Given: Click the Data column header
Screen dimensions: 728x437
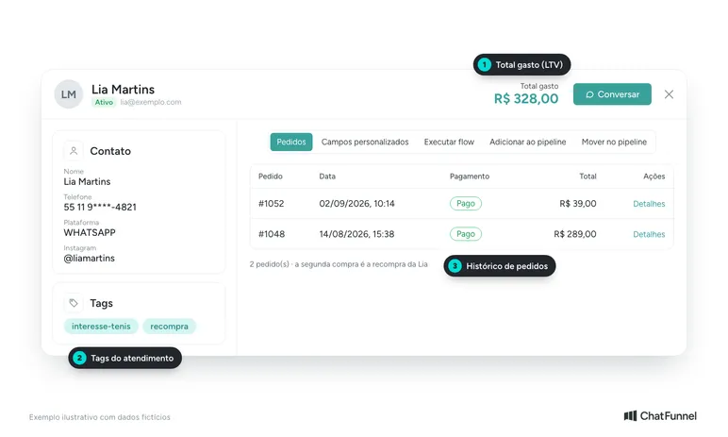Looking at the screenshot, I should (327, 176).
